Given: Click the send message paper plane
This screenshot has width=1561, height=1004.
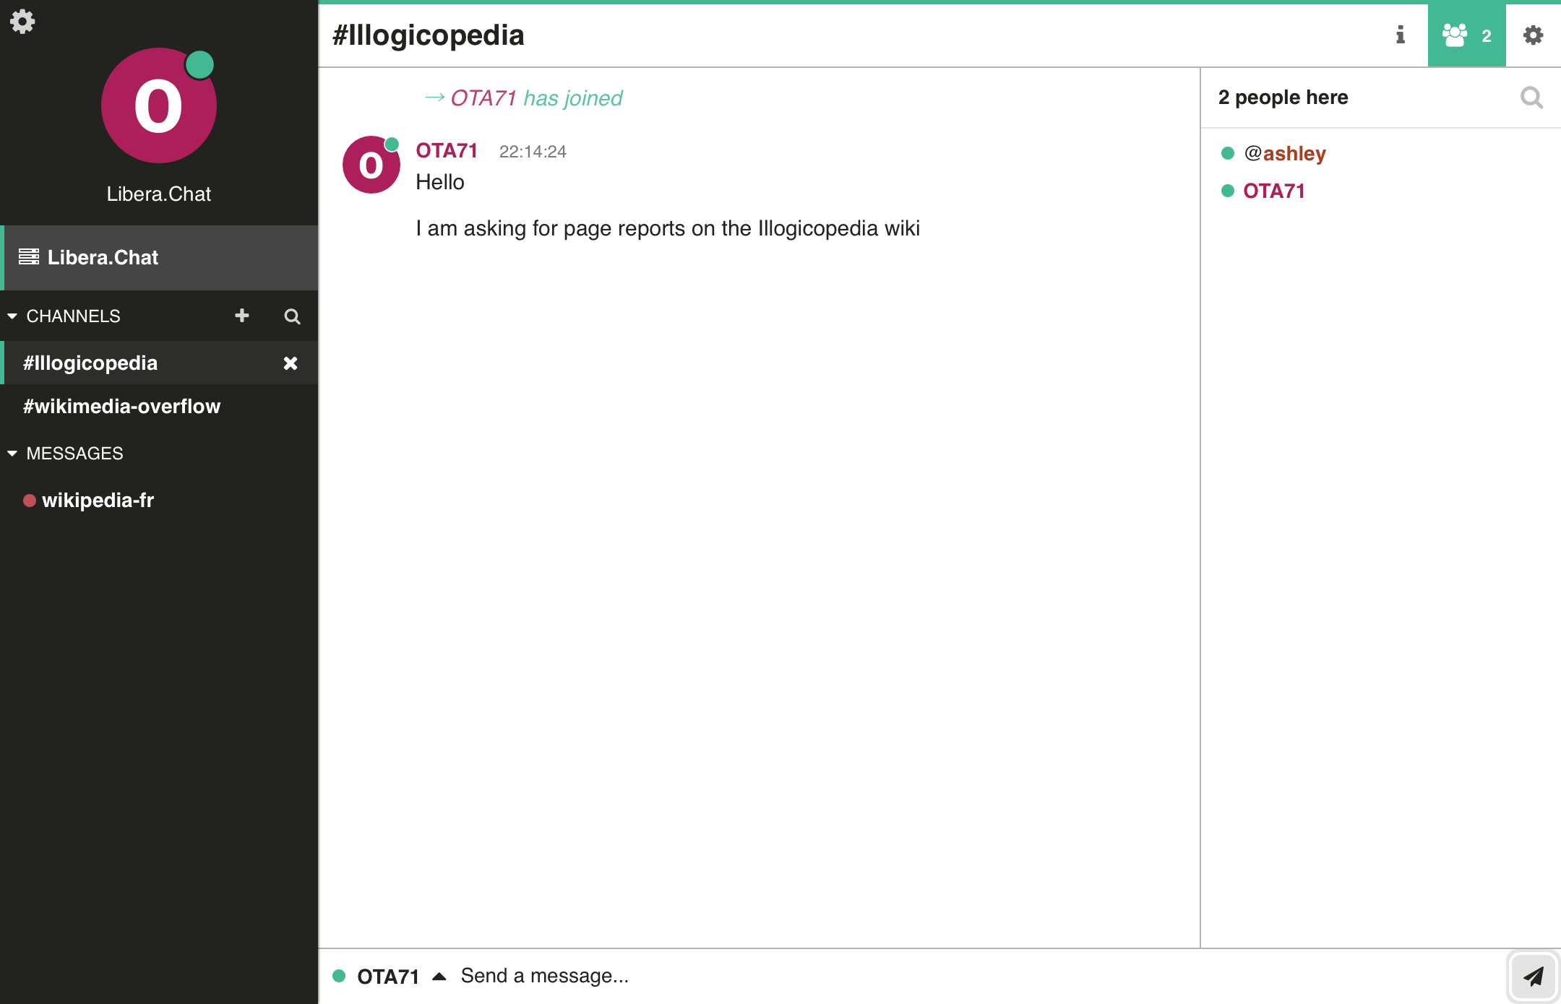Looking at the screenshot, I should 1533,977.
